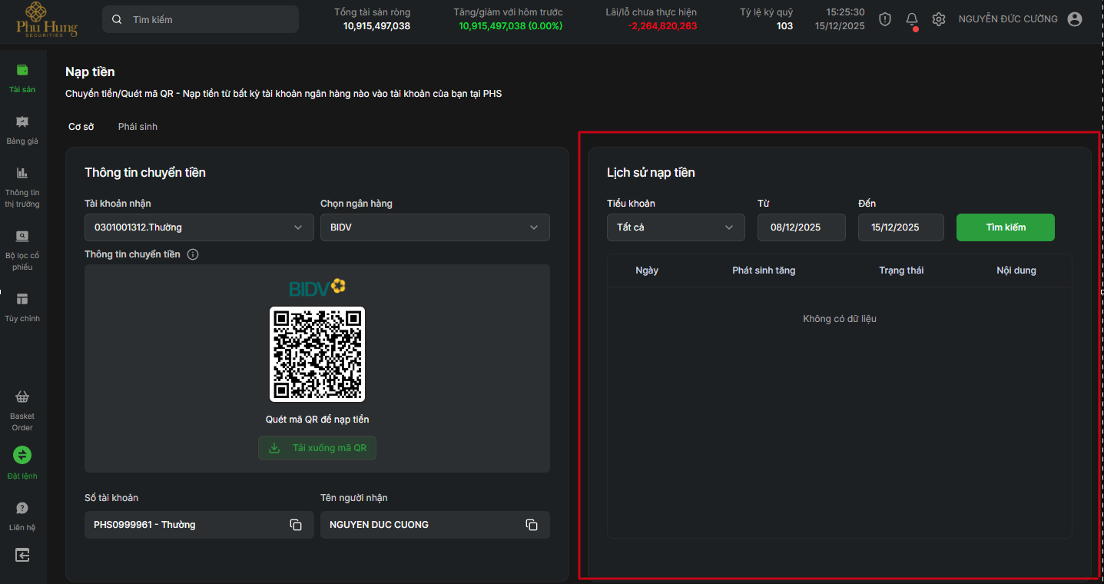Open the Bộ lọc cổ phiếu screener
The height and width of the screenshot is (584, 1104).
pos(22,237)
